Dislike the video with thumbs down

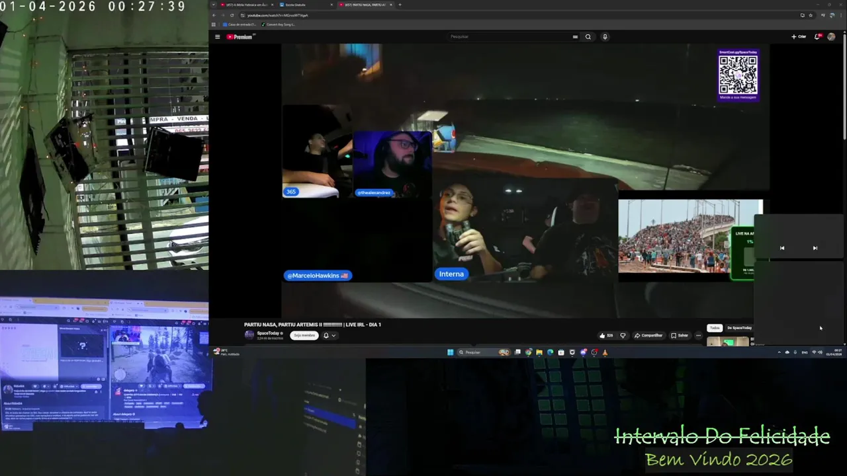click(623, 335)
